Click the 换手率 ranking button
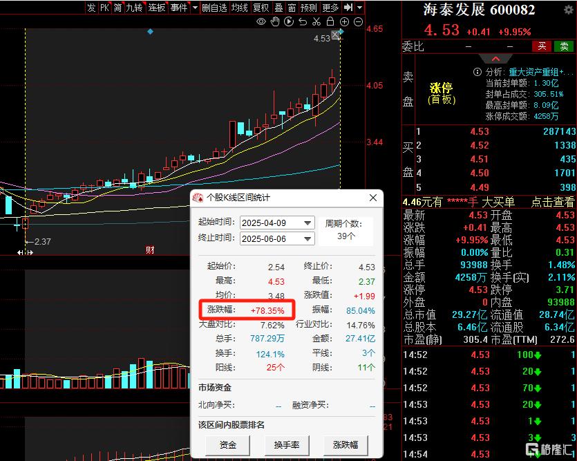The height and width of the screenshot is (461, 577). tap(287, 445)
